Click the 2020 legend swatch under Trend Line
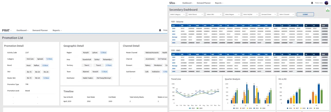 tap(197, 108)
